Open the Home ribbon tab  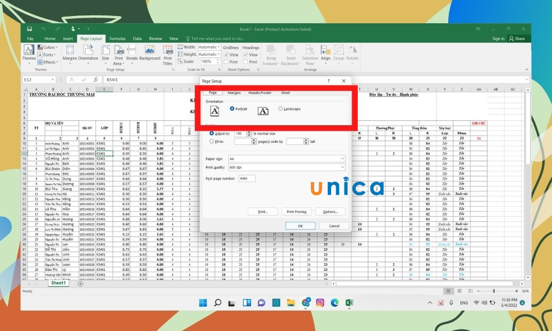(50, 39)
